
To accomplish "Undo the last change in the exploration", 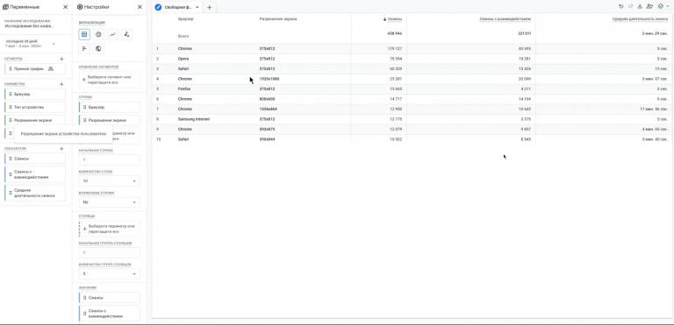I will [x=620, y=6].
